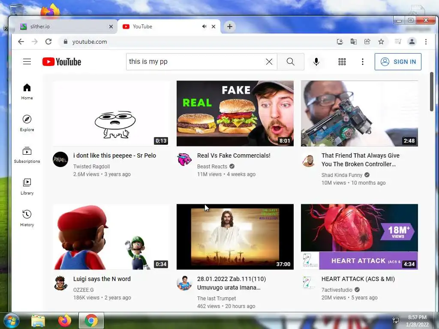The image size is (439, 329).
Task: Click title 'Real Vs Fake Commercials!'
Action: pyautogui.click(x=234, y=156)
